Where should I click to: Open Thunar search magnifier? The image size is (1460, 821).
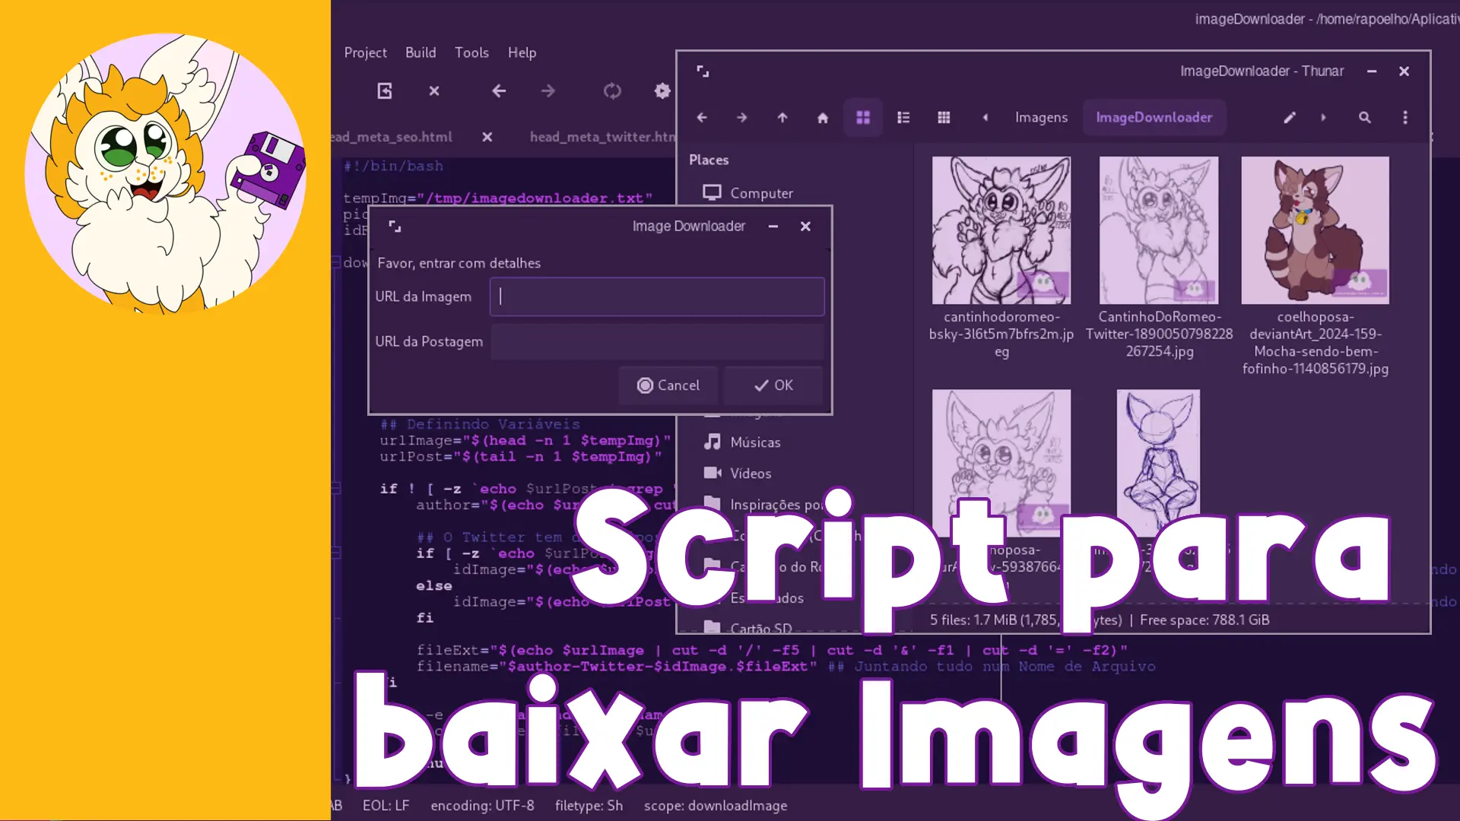(x=1365, y=118)
